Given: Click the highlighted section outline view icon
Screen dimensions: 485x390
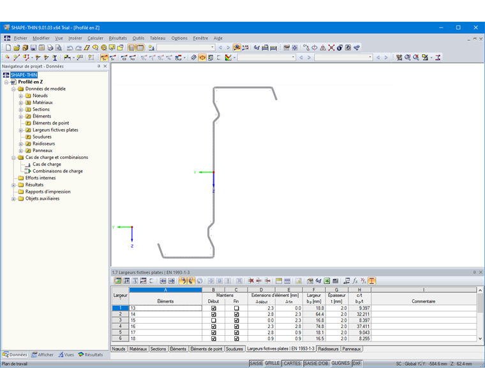Looking at the screenshot, I should tap(202, 57).
